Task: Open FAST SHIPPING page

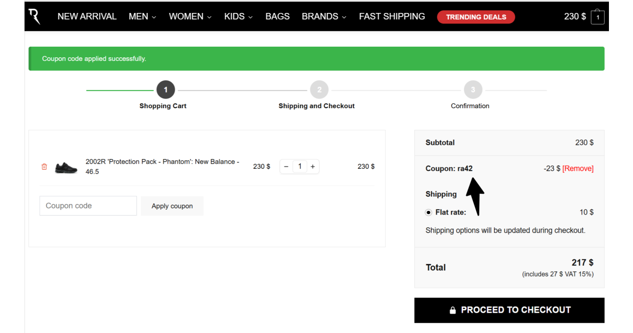Action: tap(392, 17)
